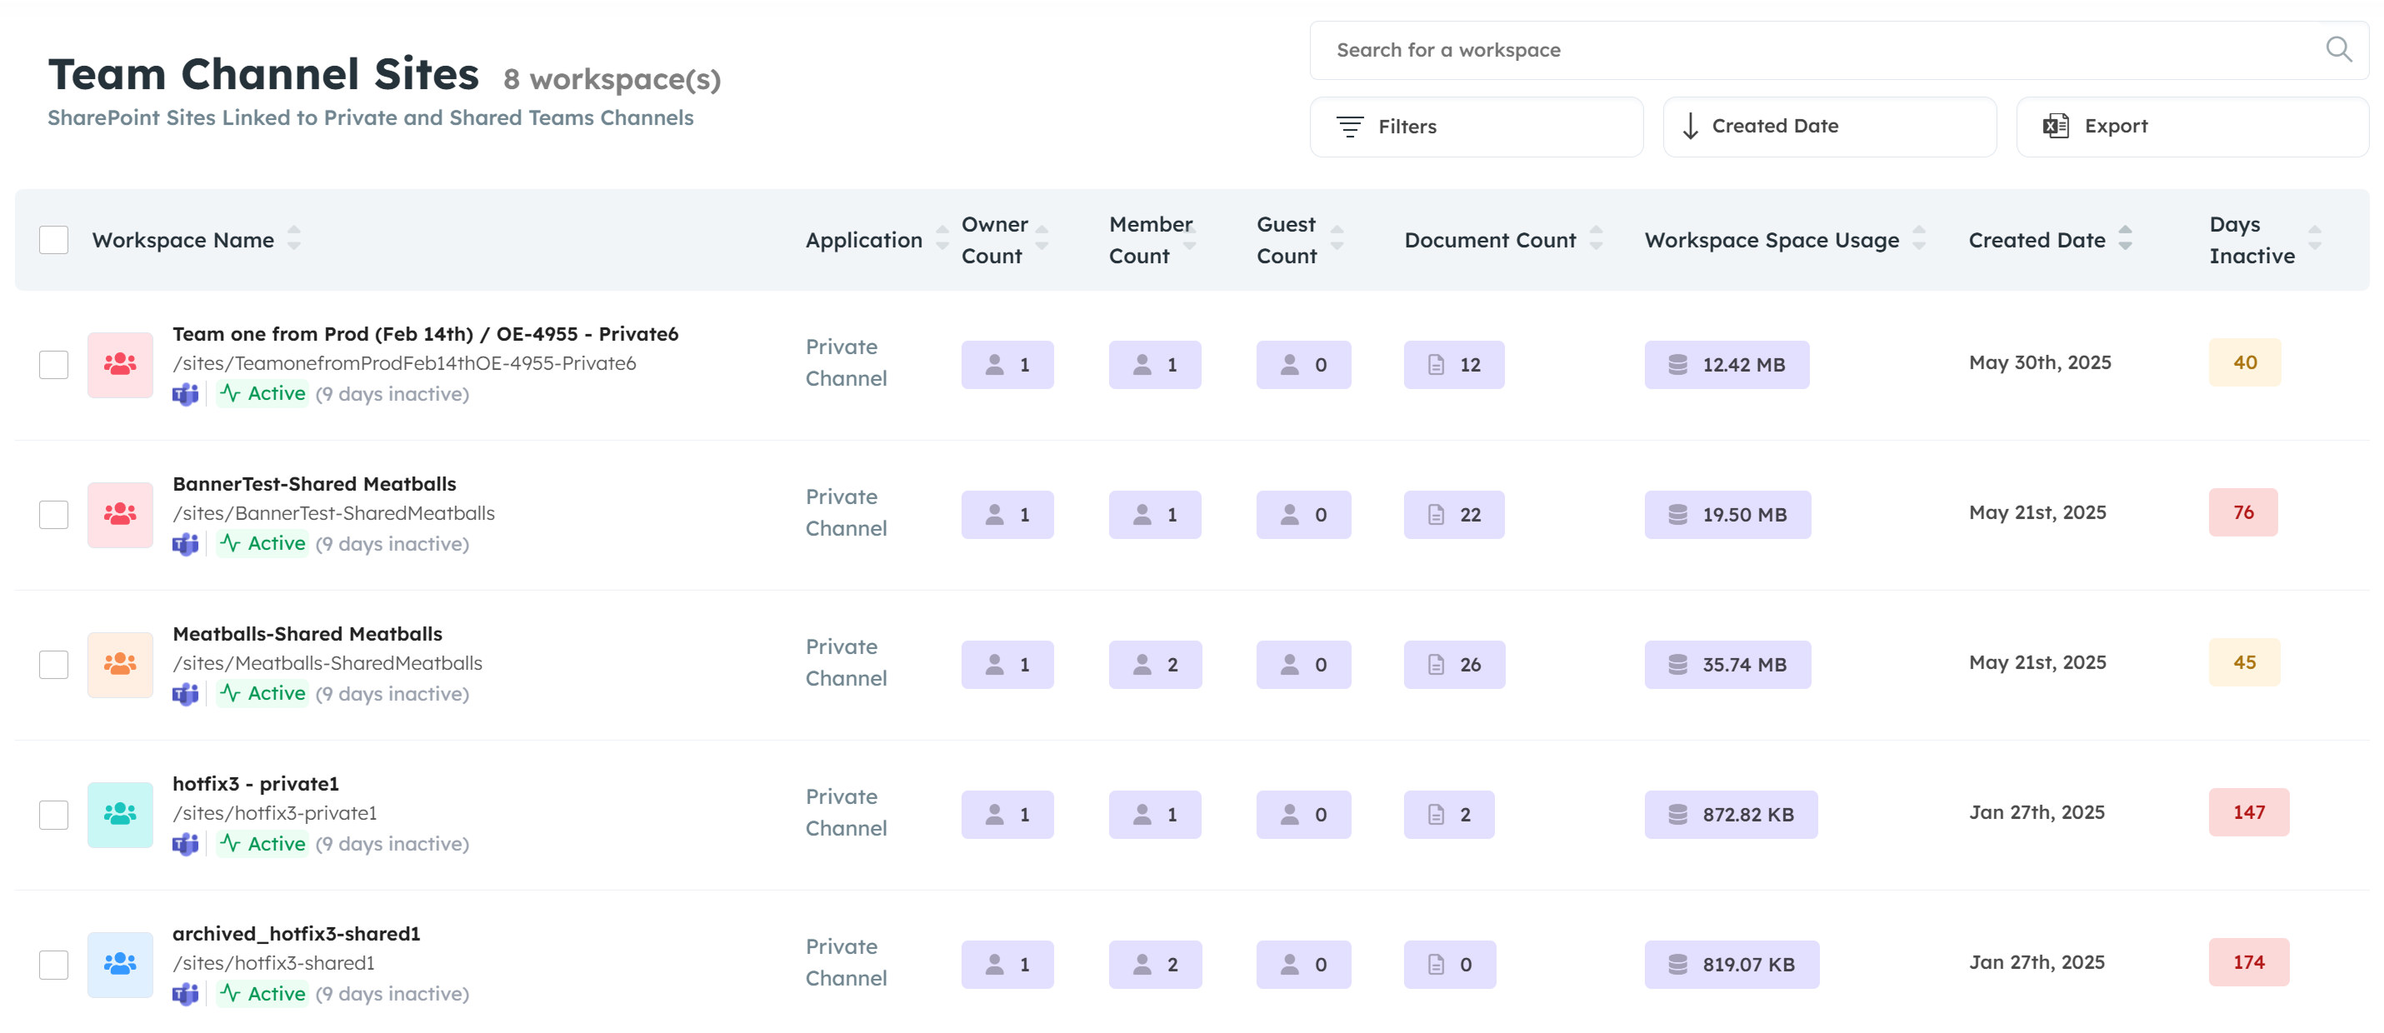Click Teams icon under Meatballs-Shared Meatballs
This screenshot has width=2384, height=1033.
tap(185, 694)
